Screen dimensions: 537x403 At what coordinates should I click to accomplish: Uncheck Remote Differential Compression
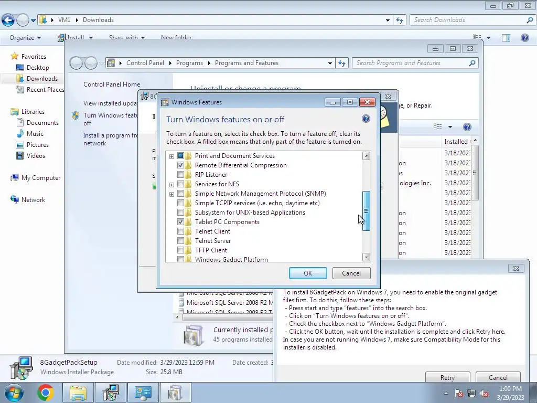point(180,165)
